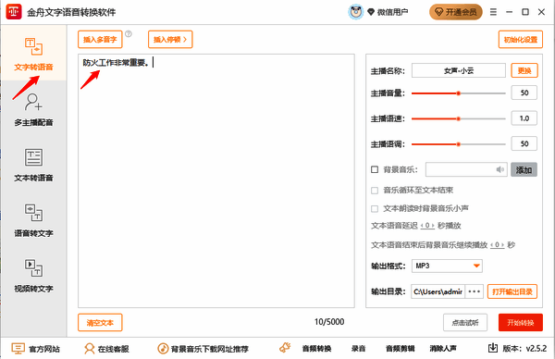Click the 10/5000 character count
The height and width of the screenshot is (359, 555).
pos(329,322)
